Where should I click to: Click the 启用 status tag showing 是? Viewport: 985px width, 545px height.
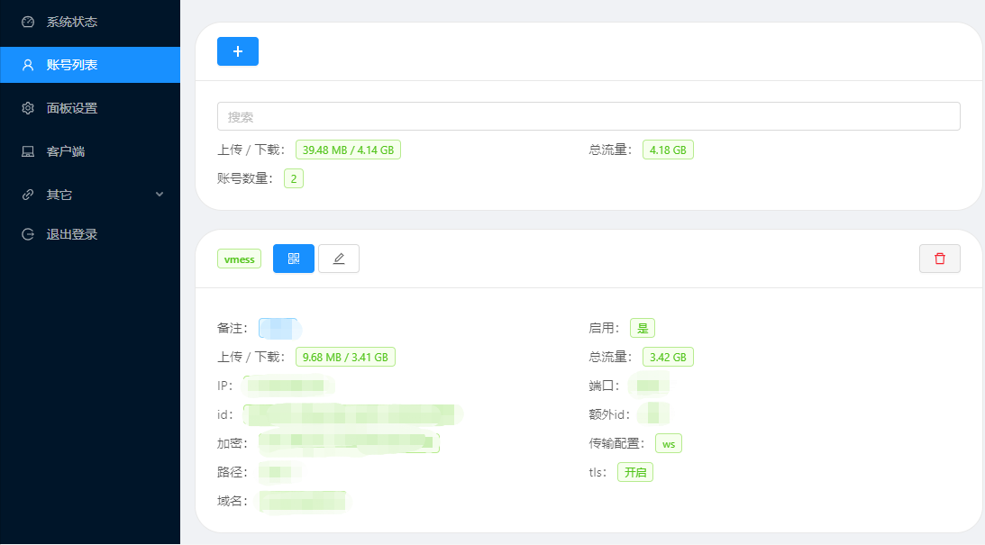(x=643, y=328)
